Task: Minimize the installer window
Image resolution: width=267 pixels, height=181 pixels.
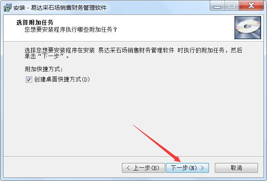Action: 217,6
